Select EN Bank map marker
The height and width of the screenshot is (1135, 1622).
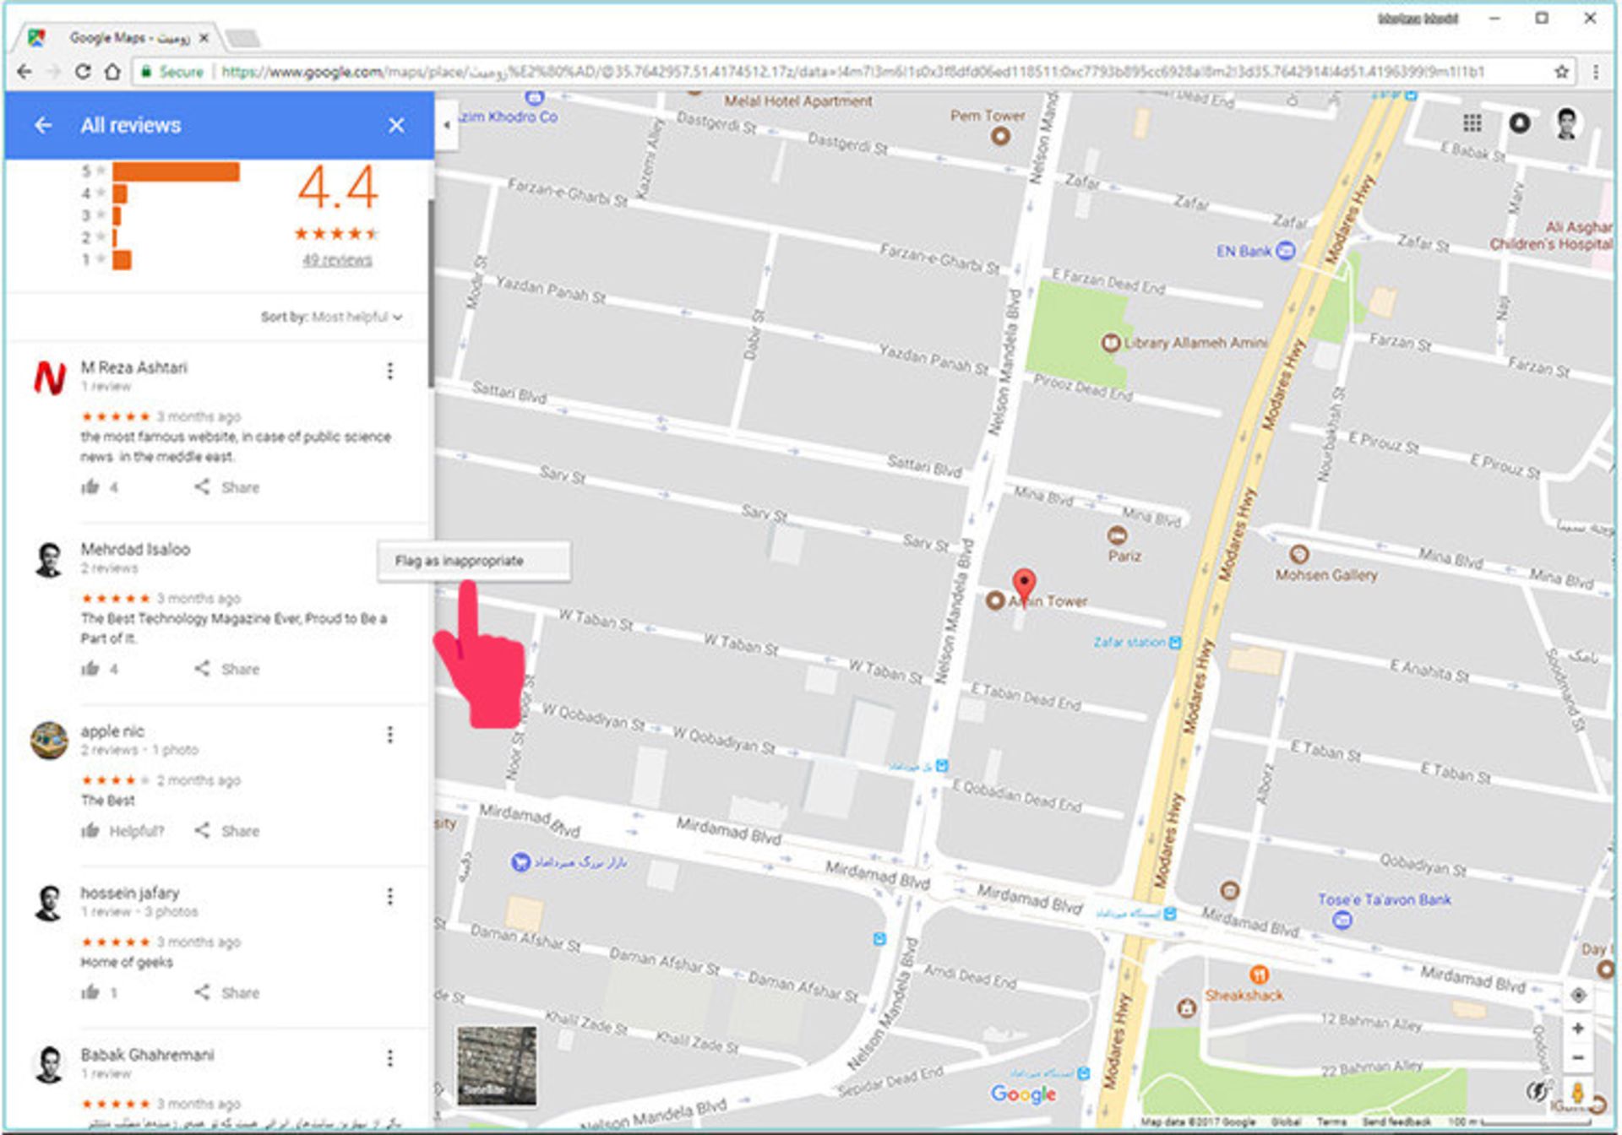pos(1285,251)
